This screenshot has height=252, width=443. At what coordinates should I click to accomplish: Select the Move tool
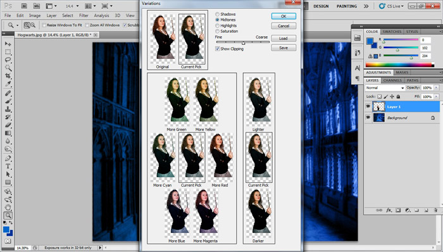pos(8,44)
